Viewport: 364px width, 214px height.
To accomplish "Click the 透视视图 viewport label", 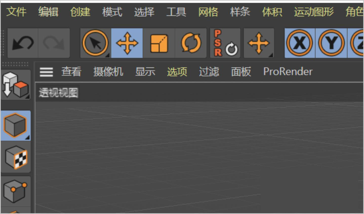I will (x=58, y=93).
